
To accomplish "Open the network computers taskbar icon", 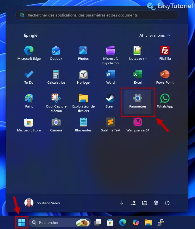I will click(x=161, y=222).
